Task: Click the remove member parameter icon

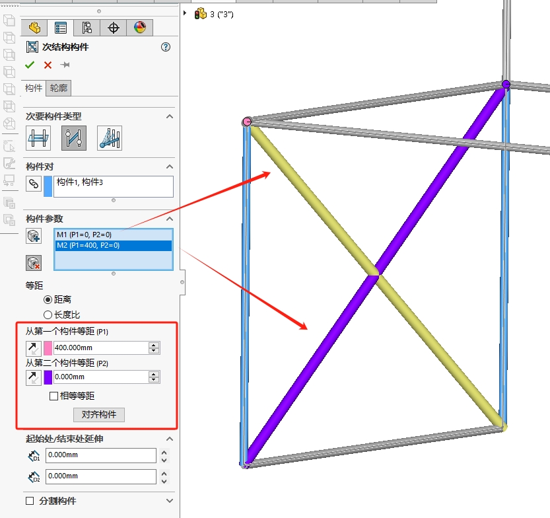Action: (34, 262)
